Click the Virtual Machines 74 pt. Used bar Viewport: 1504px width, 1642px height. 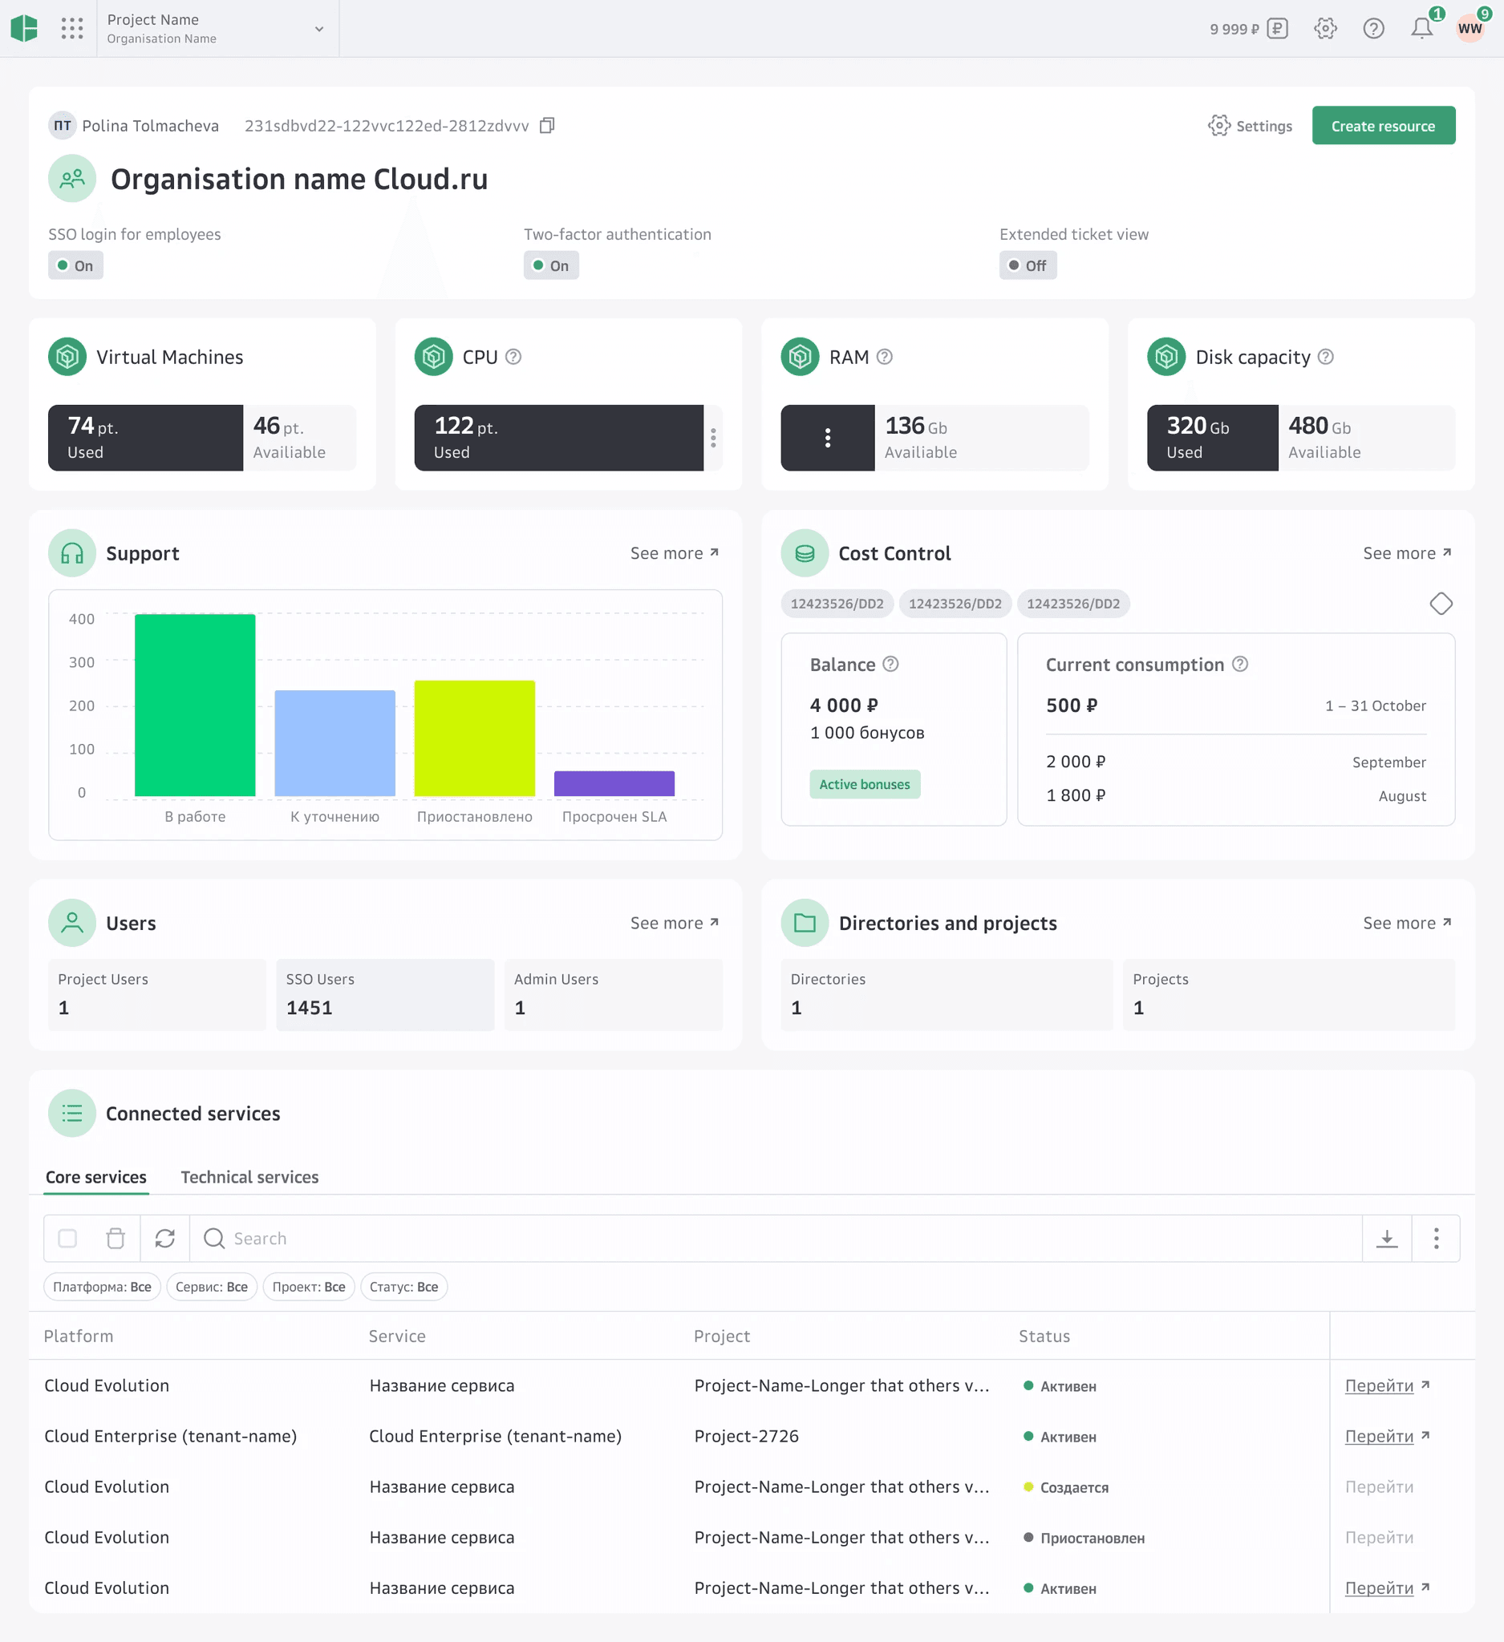145,439
